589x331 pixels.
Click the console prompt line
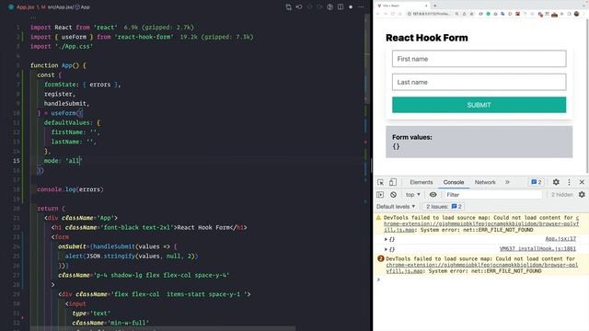pos(480,280)
